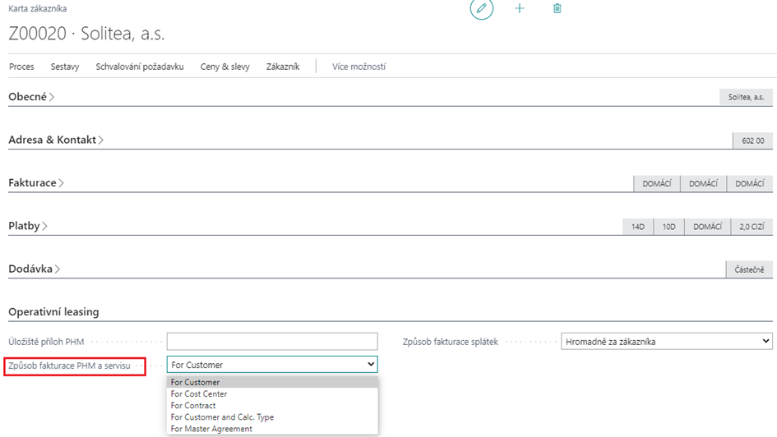Open Způsob fakturace splátek dropdown

coord(667,342)
